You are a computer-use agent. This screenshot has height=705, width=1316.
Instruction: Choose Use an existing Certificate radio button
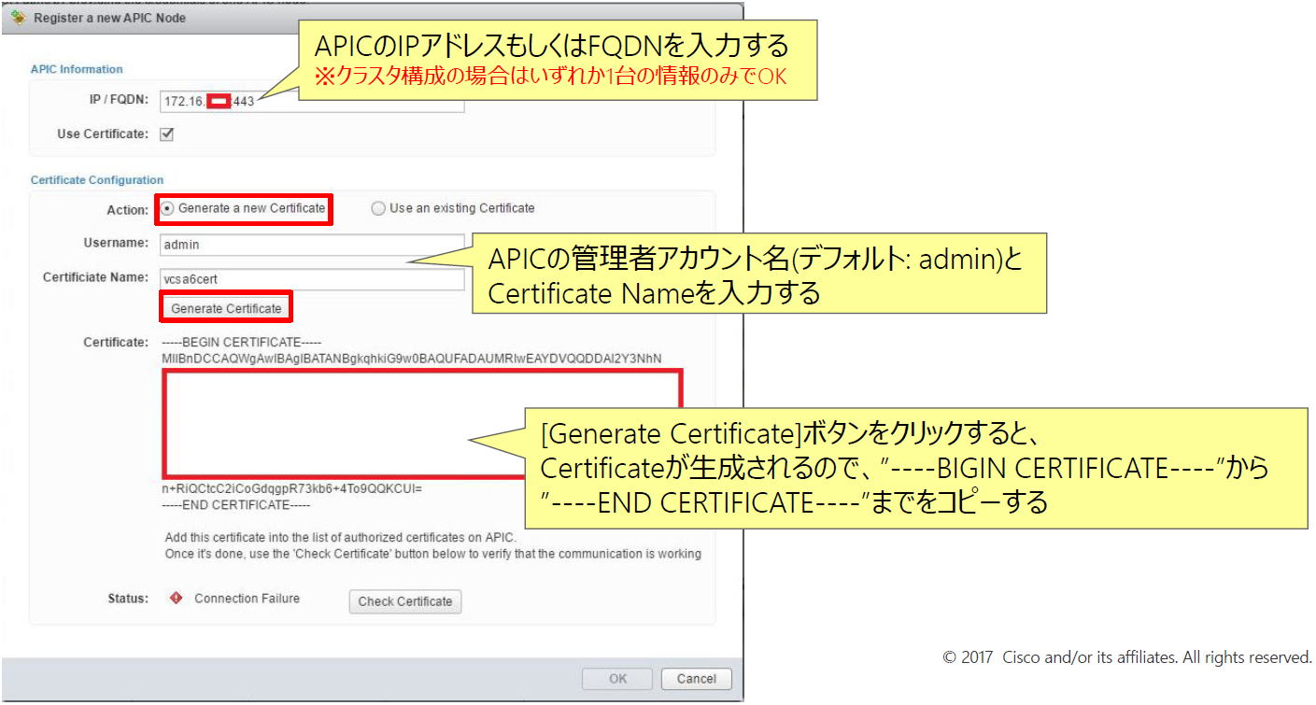pyautogui.click(x=378, y=208)
